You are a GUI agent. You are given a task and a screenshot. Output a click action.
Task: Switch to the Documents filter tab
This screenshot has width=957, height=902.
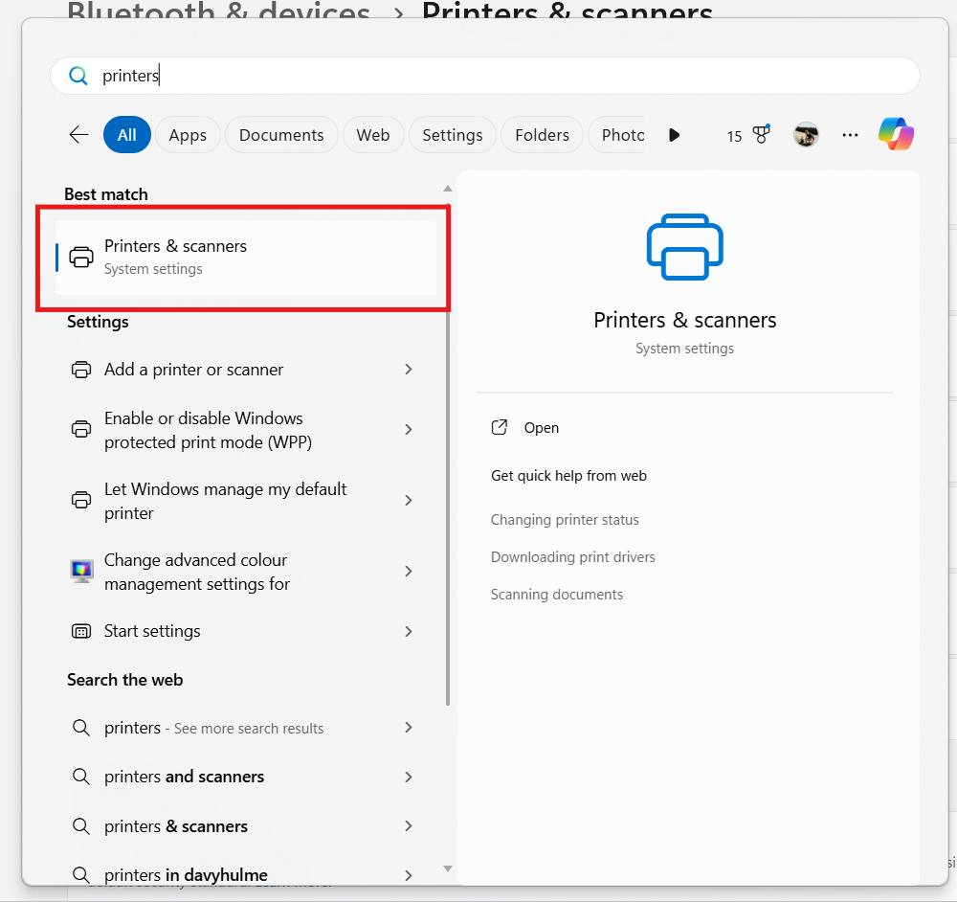(281, 134)
